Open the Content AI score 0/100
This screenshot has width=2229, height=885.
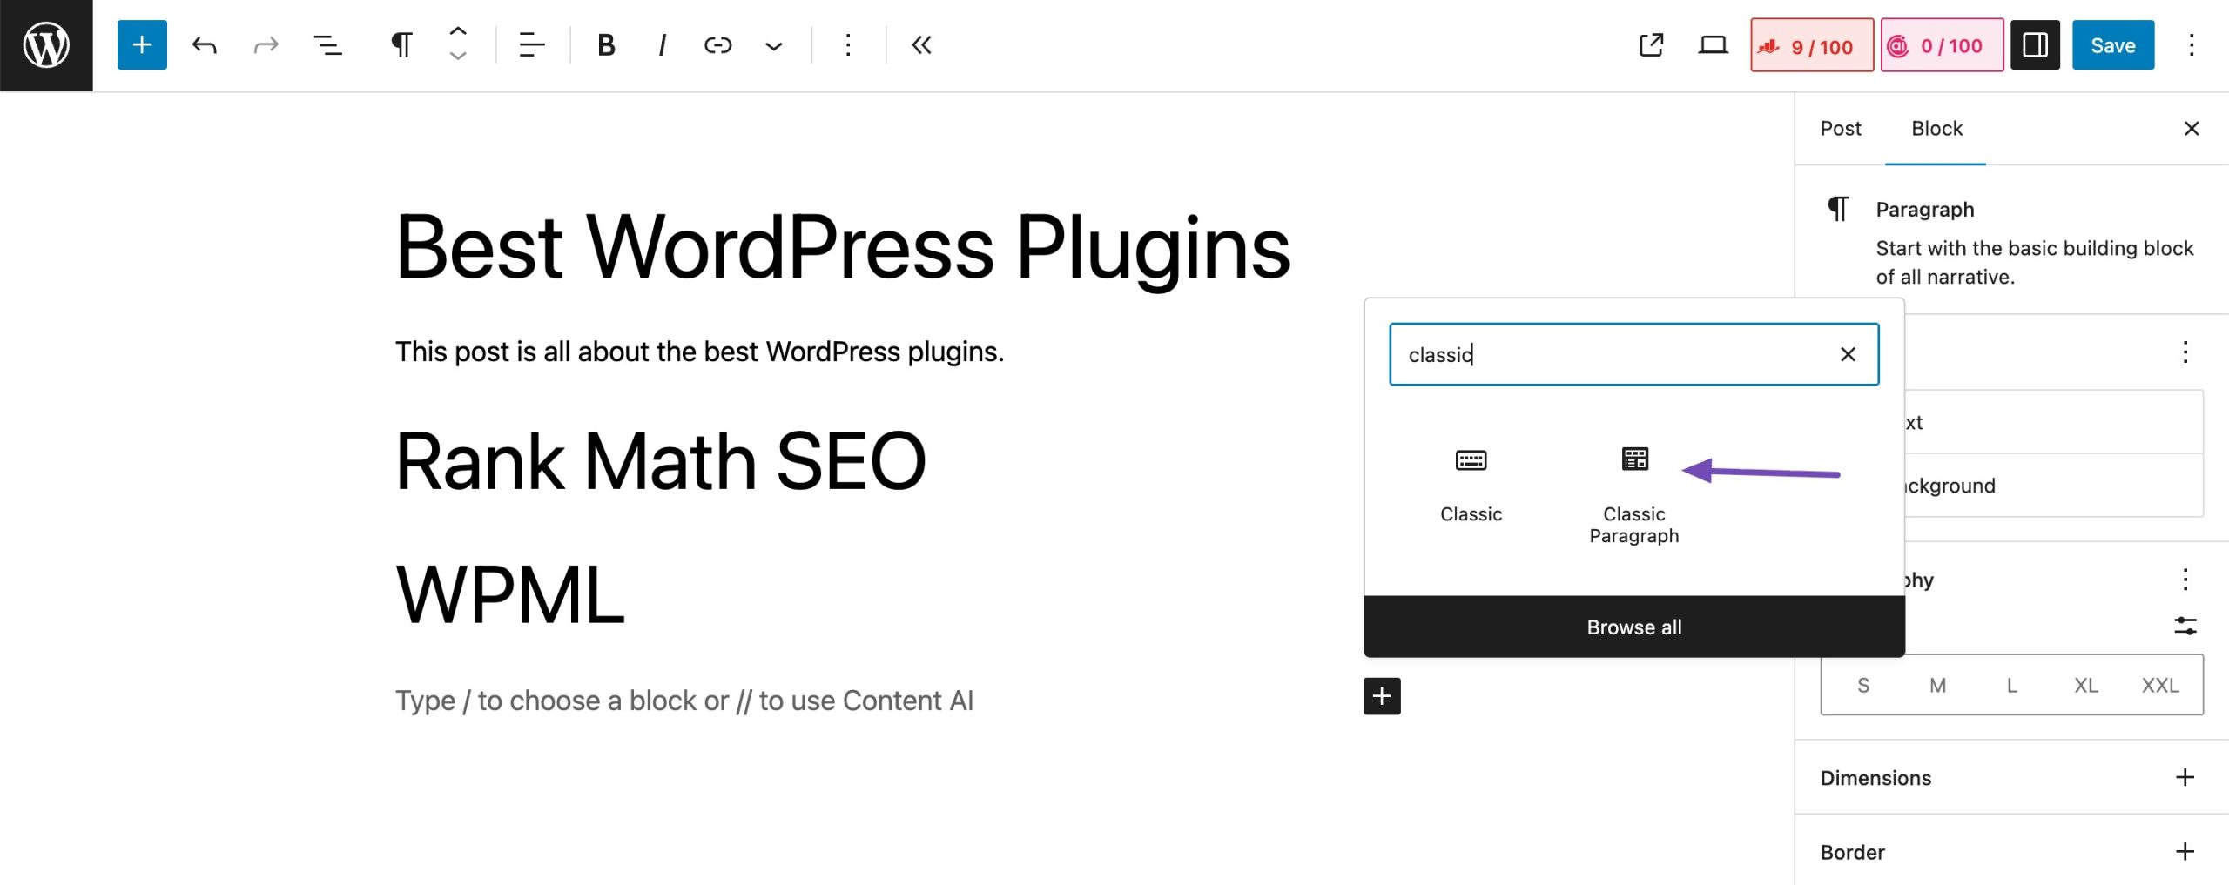(x=1942, y=45)
